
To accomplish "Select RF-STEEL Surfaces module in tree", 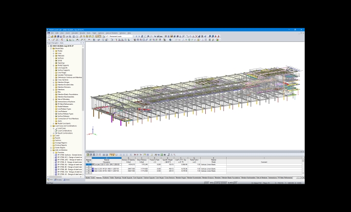I will tap(70, 155).
